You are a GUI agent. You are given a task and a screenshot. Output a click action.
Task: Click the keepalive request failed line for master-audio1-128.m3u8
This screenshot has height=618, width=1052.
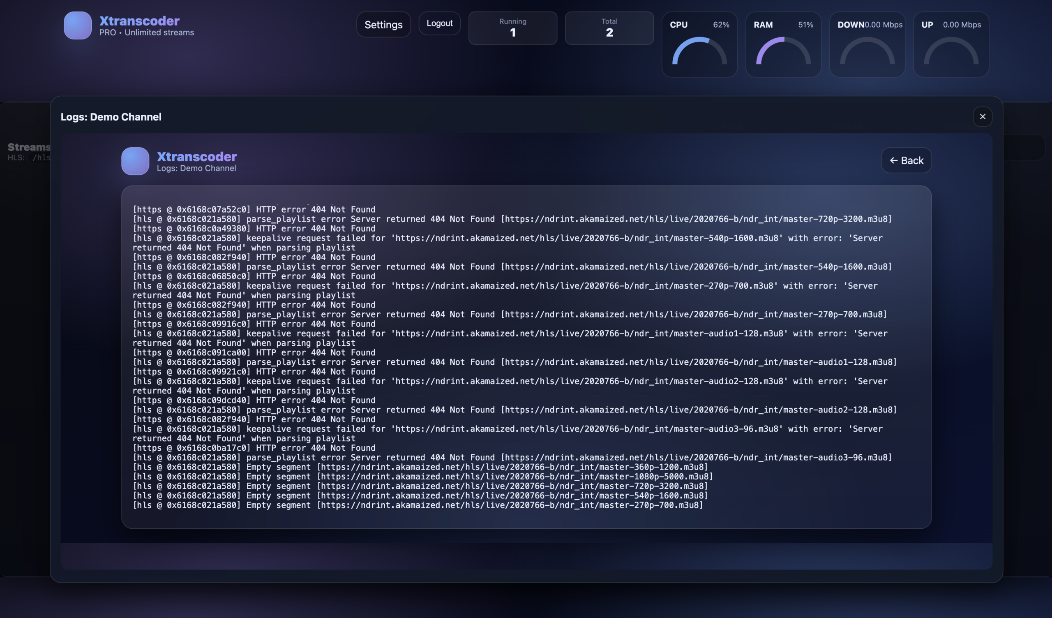510,338
